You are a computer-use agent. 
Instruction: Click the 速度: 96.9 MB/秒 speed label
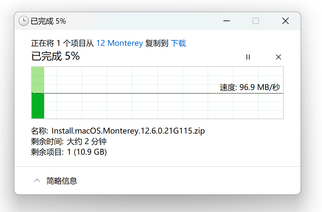(250, 87)
